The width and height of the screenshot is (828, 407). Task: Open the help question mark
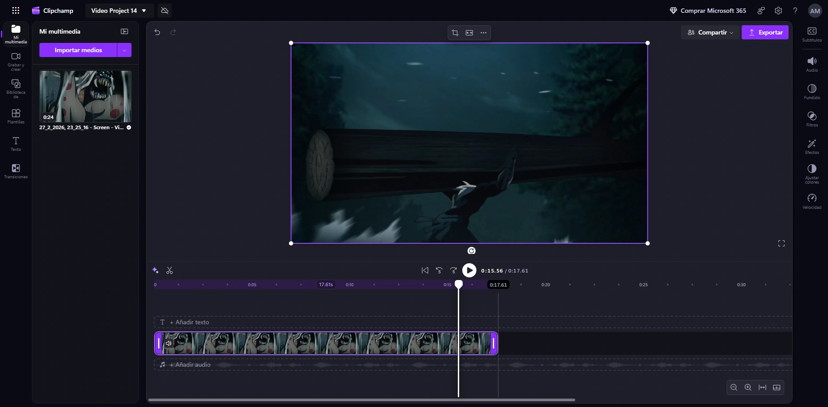click(795, 11)
